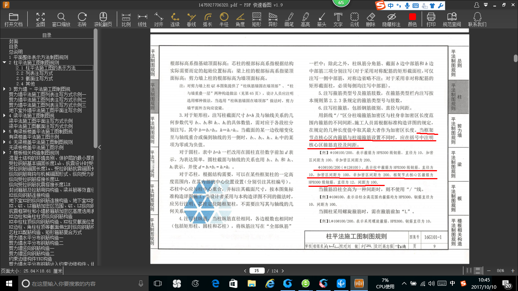Go to next page arrow
518x291 pixels.
click(x=283, y=271)
